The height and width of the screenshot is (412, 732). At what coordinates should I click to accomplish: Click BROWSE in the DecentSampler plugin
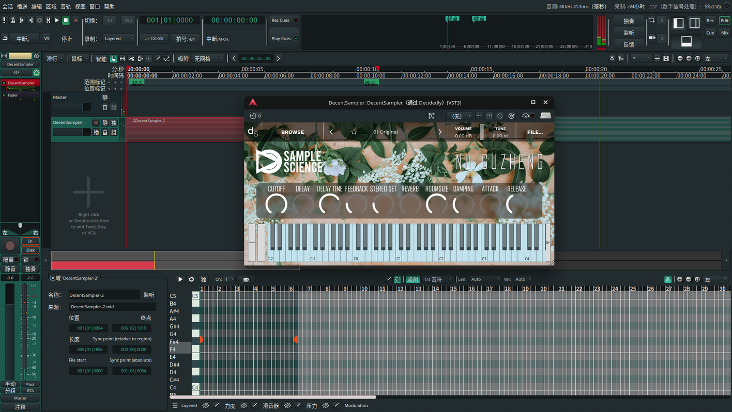coord(293,132)
